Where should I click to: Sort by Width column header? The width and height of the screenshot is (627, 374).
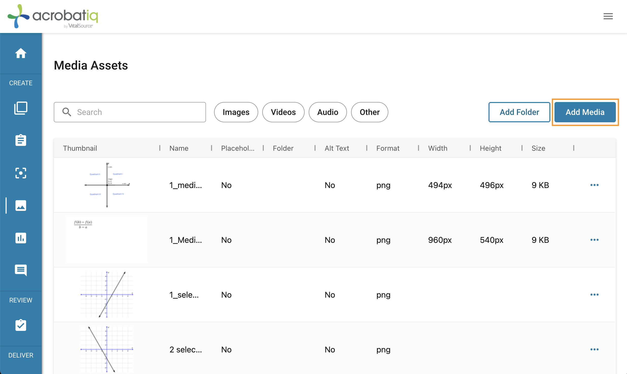pyautogui.click(x=438, y=148)
